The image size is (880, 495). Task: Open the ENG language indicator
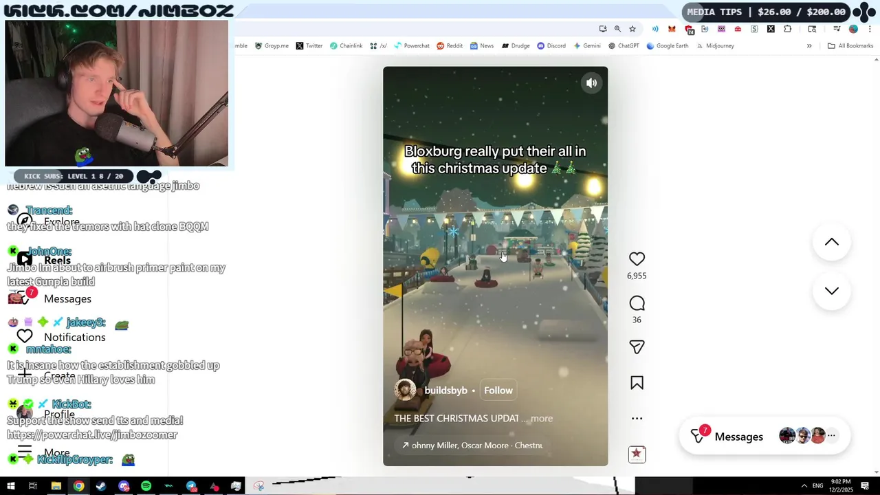(x=817, y=486)
